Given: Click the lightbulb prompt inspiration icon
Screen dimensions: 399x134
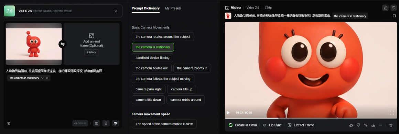Looking at the screenshot, I should tap(106, 123).
